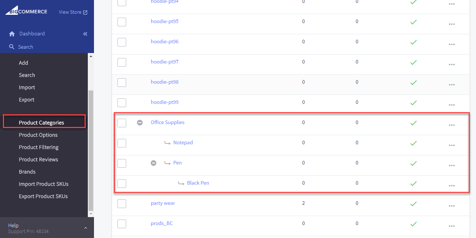Go to Product Reviews menu item
The width and height of the screenshot is (476, 238).
pyautogui.click(x=38, y=159)
